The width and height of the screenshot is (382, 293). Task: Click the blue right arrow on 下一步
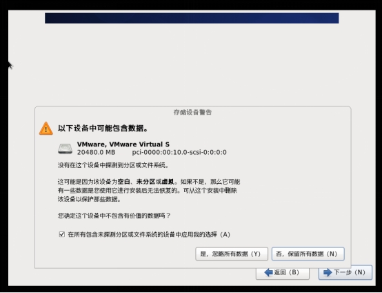click(328, 272)
